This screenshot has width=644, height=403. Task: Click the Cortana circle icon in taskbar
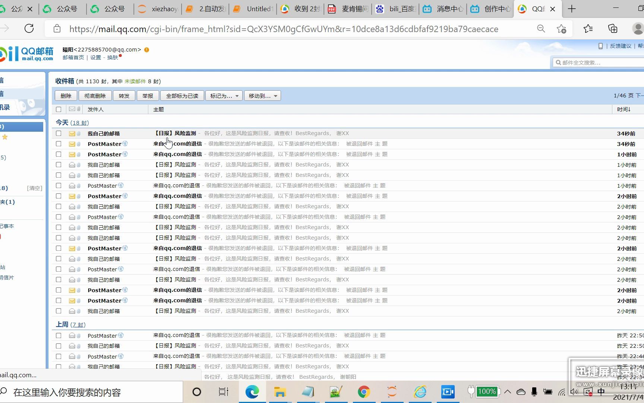point(196,392)
